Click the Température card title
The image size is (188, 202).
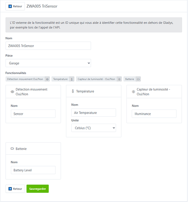[x=85, y=91]
